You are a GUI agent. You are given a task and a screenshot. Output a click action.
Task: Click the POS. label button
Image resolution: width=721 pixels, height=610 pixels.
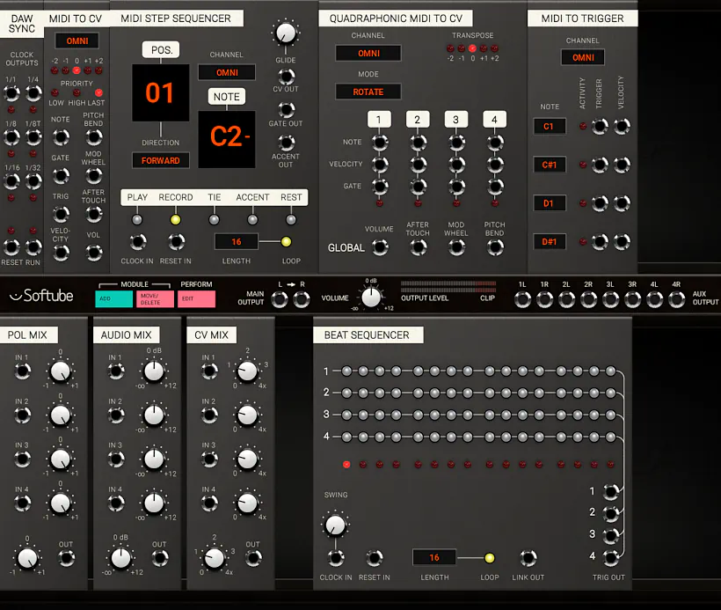(161, 49)
